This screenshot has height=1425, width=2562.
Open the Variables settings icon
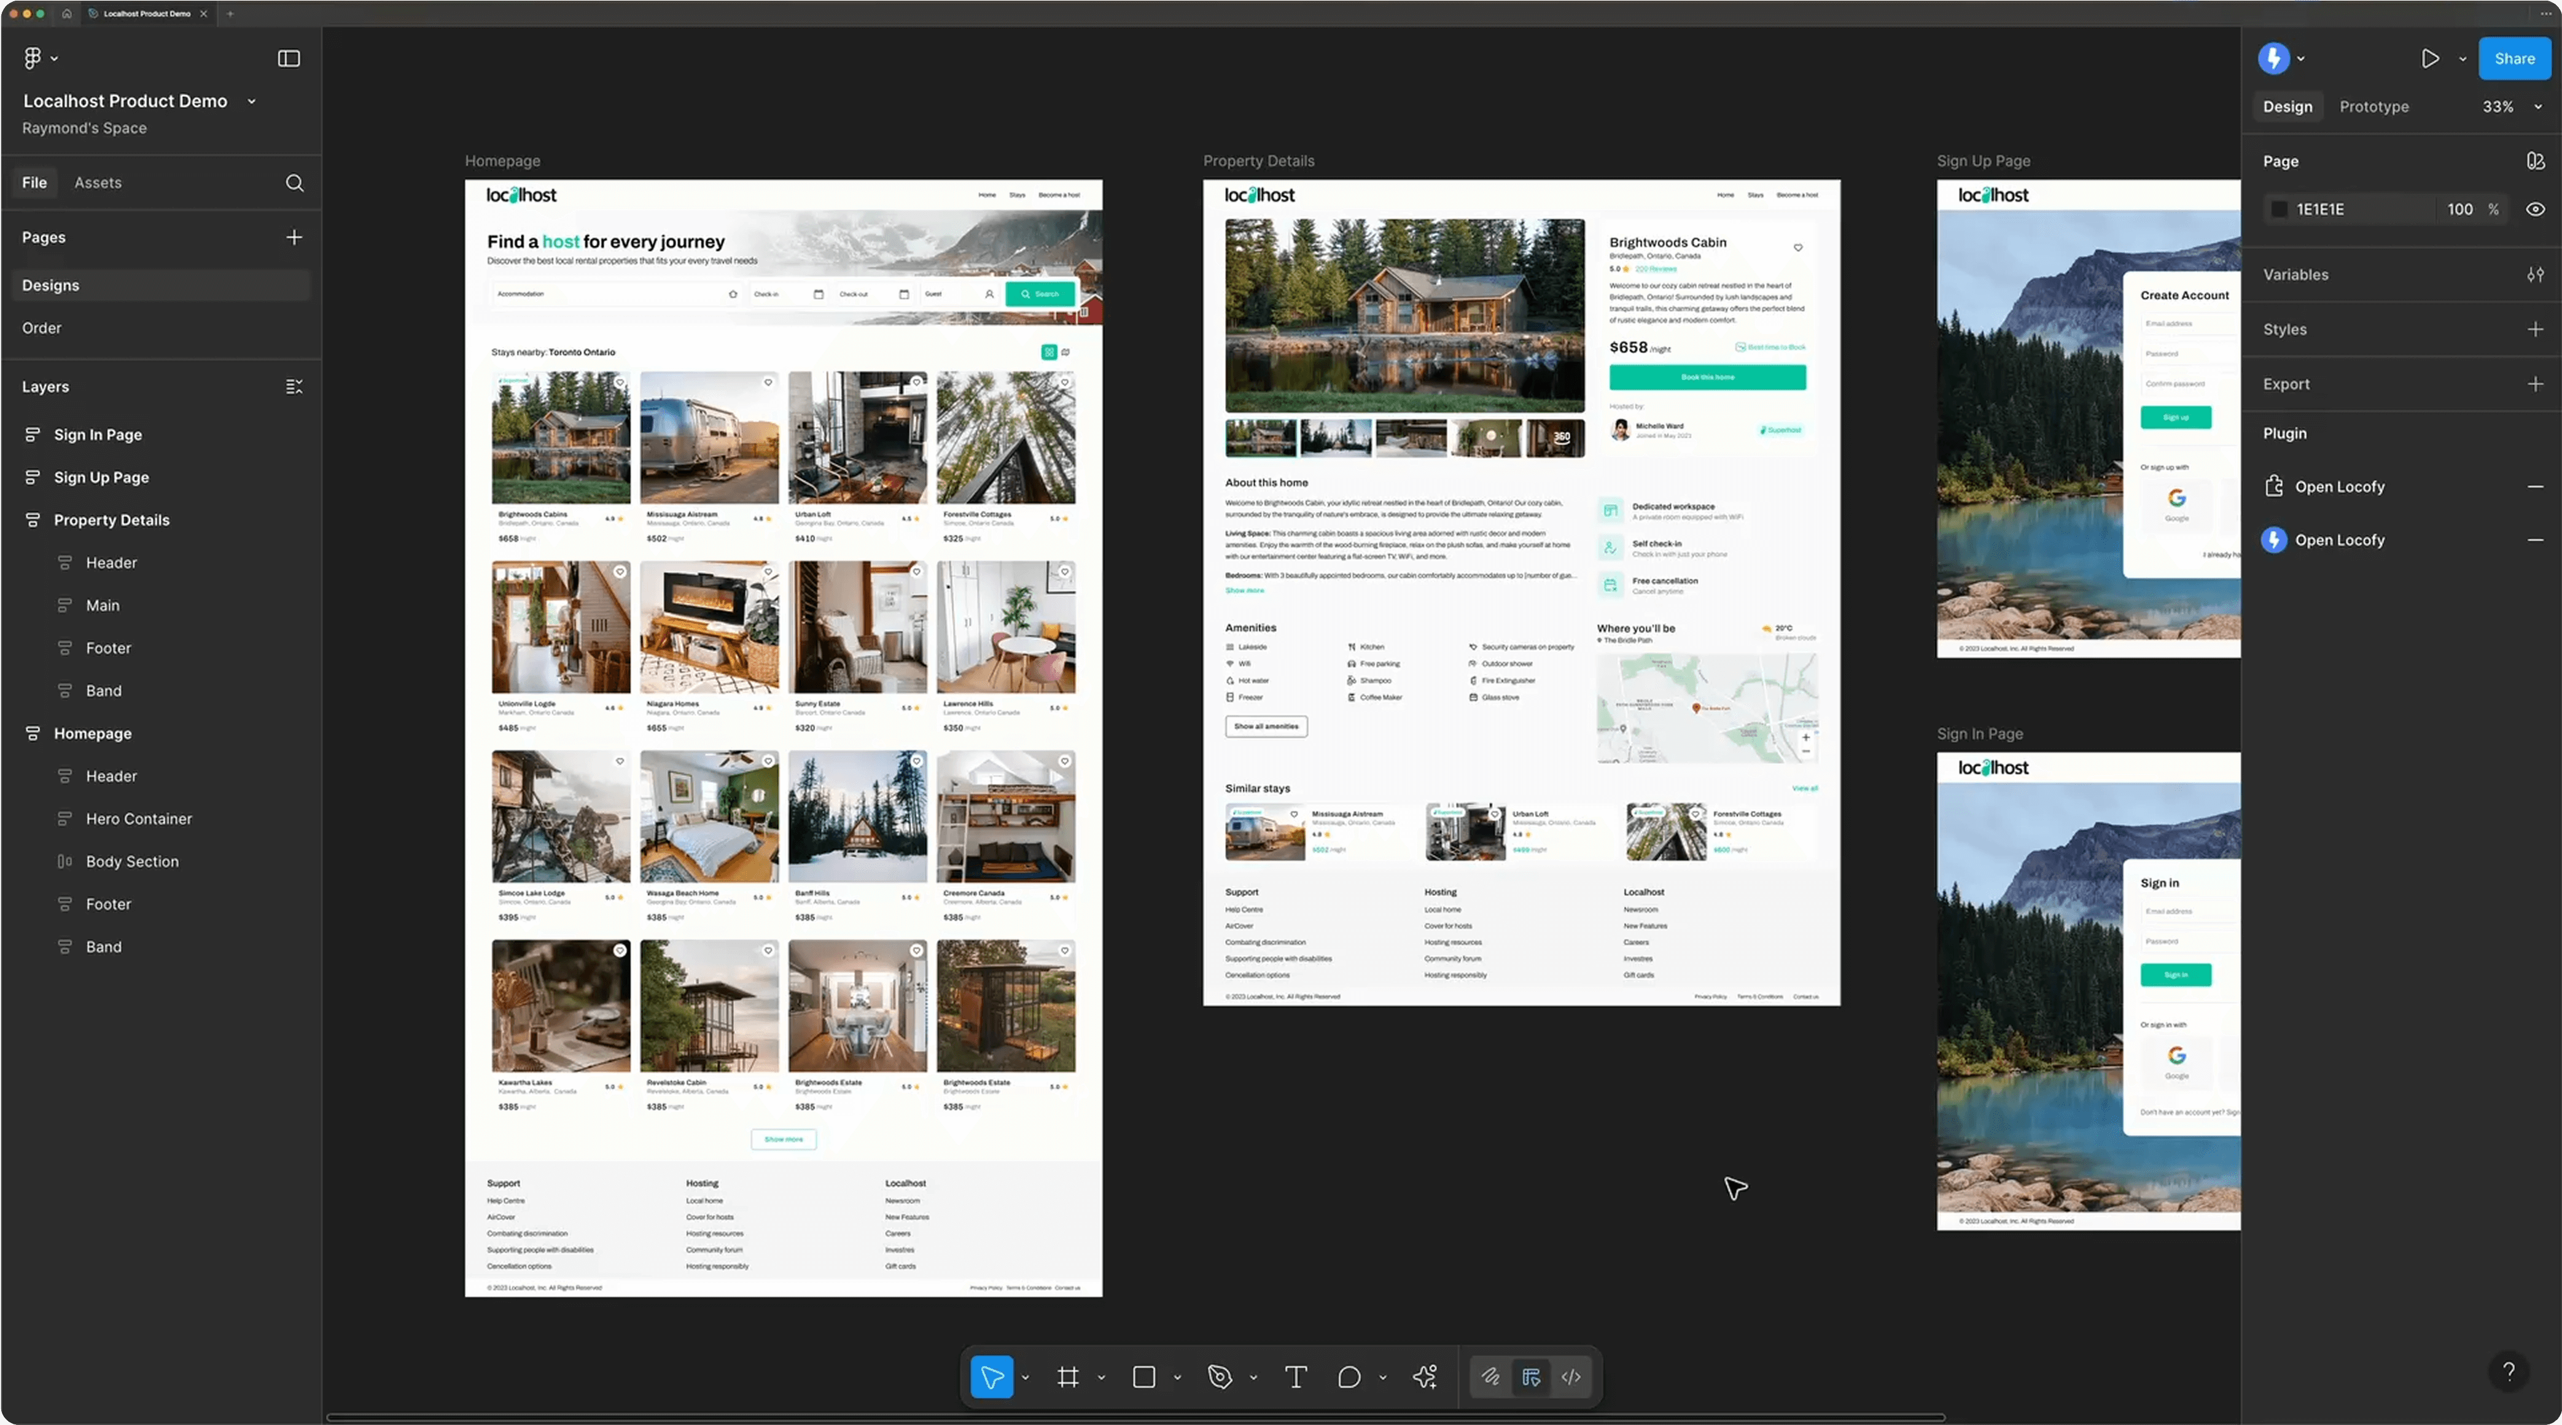click(x=2535, y=274)
